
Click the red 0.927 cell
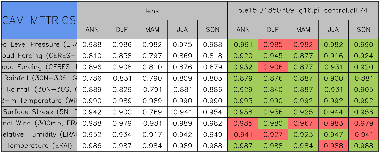coord(273,135)
